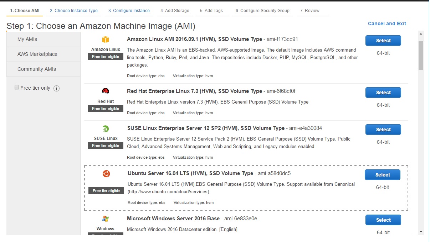This screenshot has width=430, height=242.
Task: Click the Cancel and Exit link
Action: pos(387,23)
